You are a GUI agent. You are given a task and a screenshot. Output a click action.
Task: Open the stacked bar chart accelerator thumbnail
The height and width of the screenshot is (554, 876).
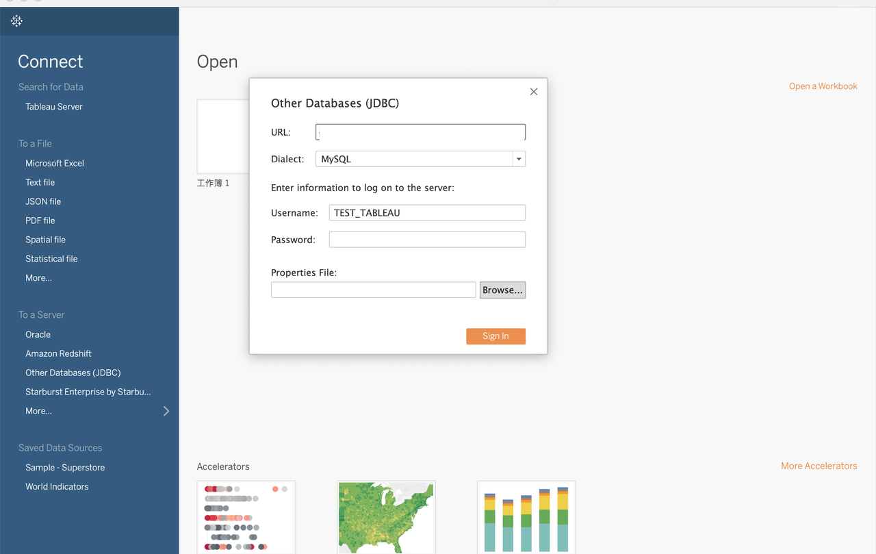[526, 517]
